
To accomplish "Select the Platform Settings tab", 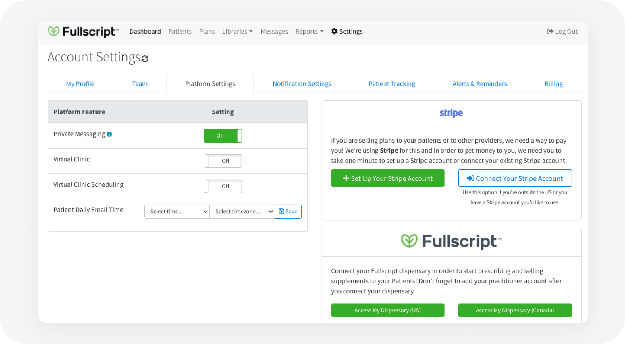I will 210,84.
